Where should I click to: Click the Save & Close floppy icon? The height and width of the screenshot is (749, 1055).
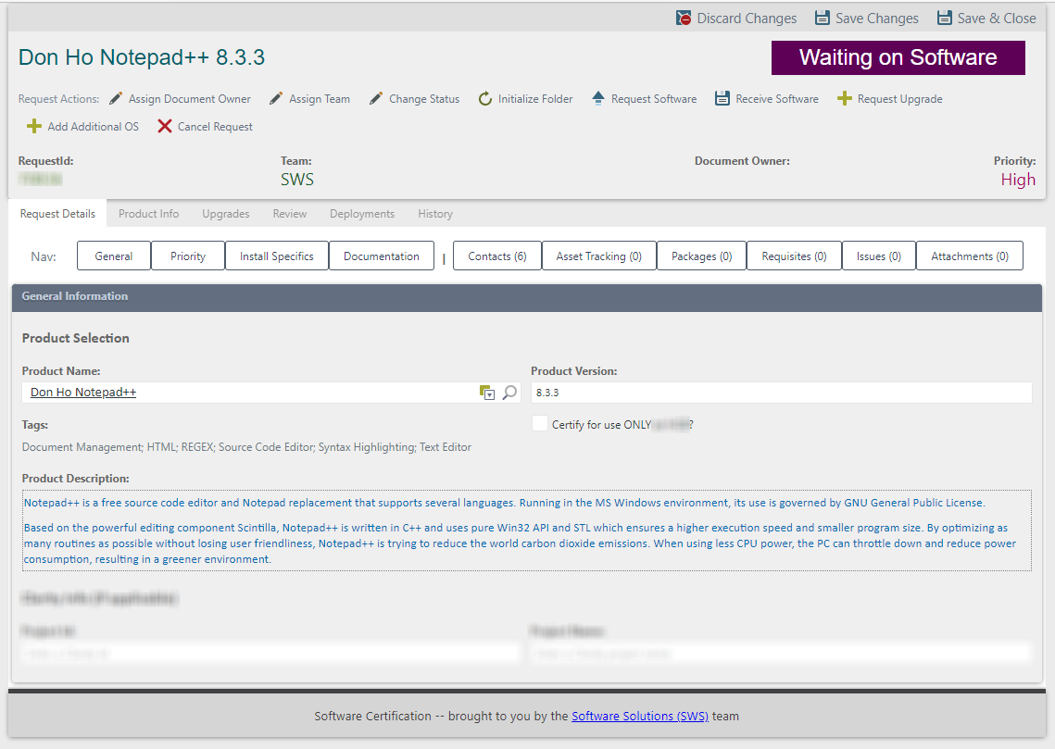click(945, 19)
